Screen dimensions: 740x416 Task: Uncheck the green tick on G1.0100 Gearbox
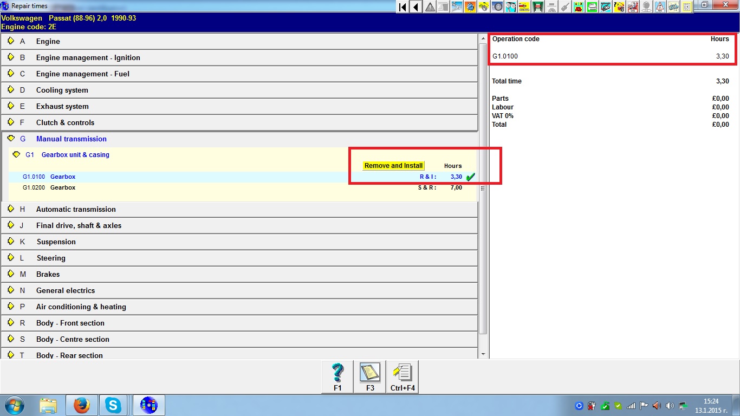(x=470, y=177)
